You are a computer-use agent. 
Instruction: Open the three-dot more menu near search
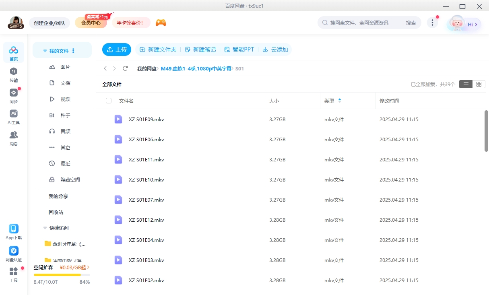click(x=432, y=23)
